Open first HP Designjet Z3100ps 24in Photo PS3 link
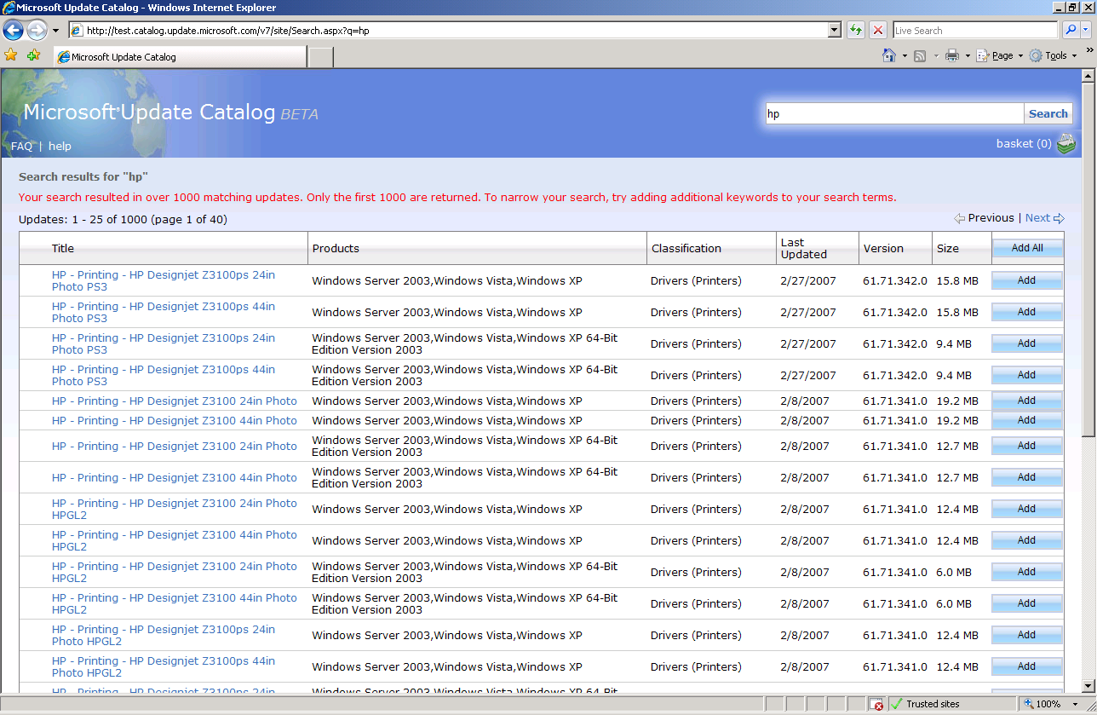1097x715 pixels. coord(164,280)
